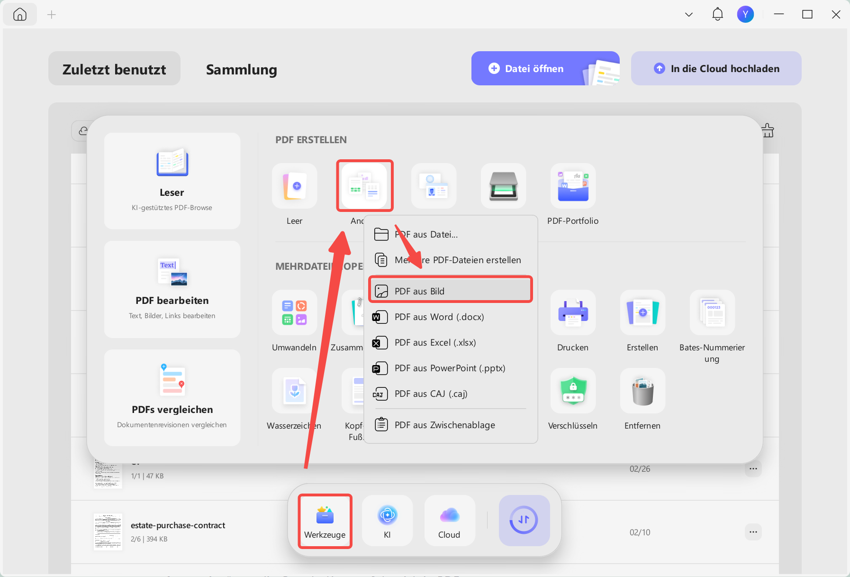
Task: Choose PDF aus CAJ (.caj)
Action: click(x=451, y=394)
